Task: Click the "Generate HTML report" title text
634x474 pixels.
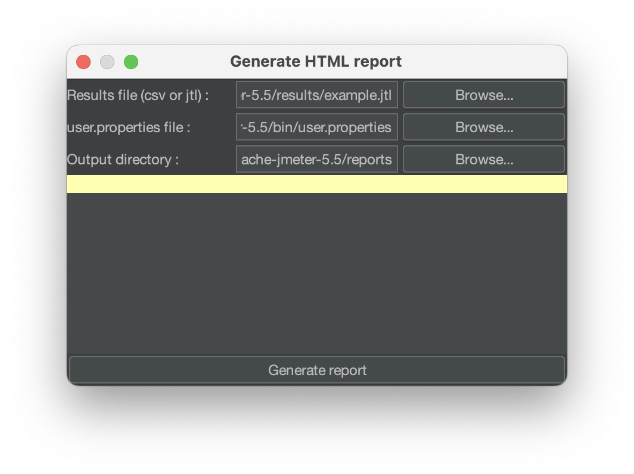Action: pyautogui.click(x=316, y=62)
